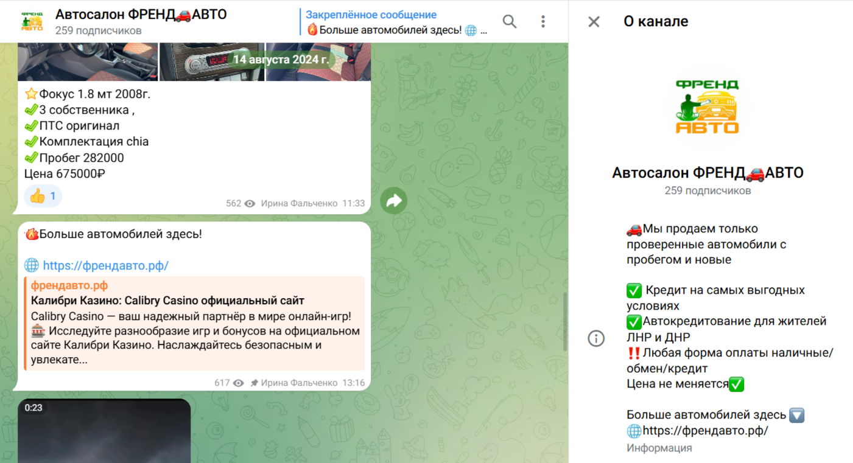853x463 pixels.
Task: Click the eye views icon on the 617-views post
Action: point(238,383)
